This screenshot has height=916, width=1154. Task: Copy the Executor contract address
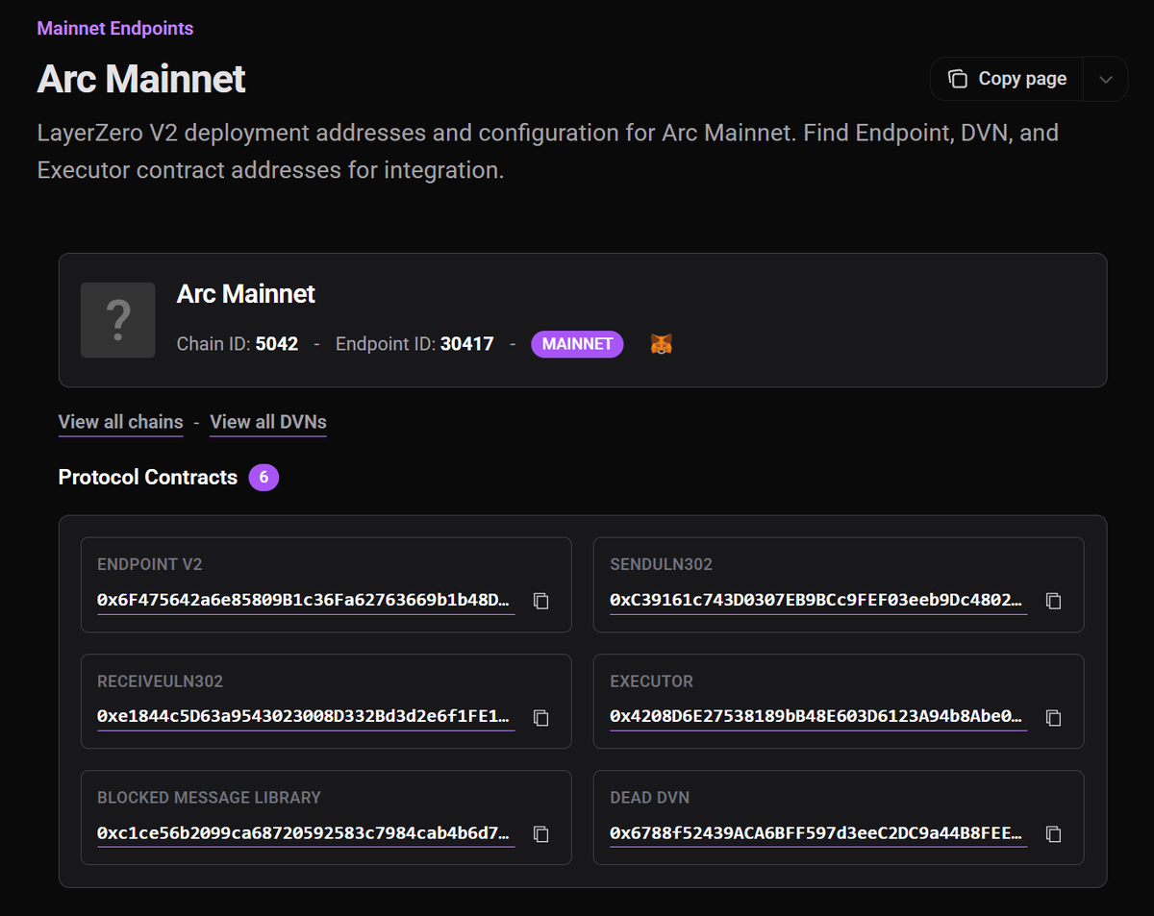click(x=1054, y=718)
